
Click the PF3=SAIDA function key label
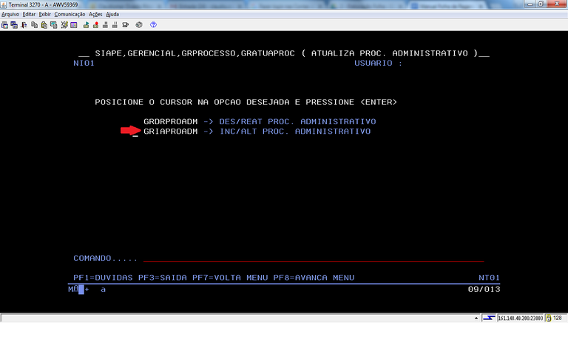click(x=162, y=278)
